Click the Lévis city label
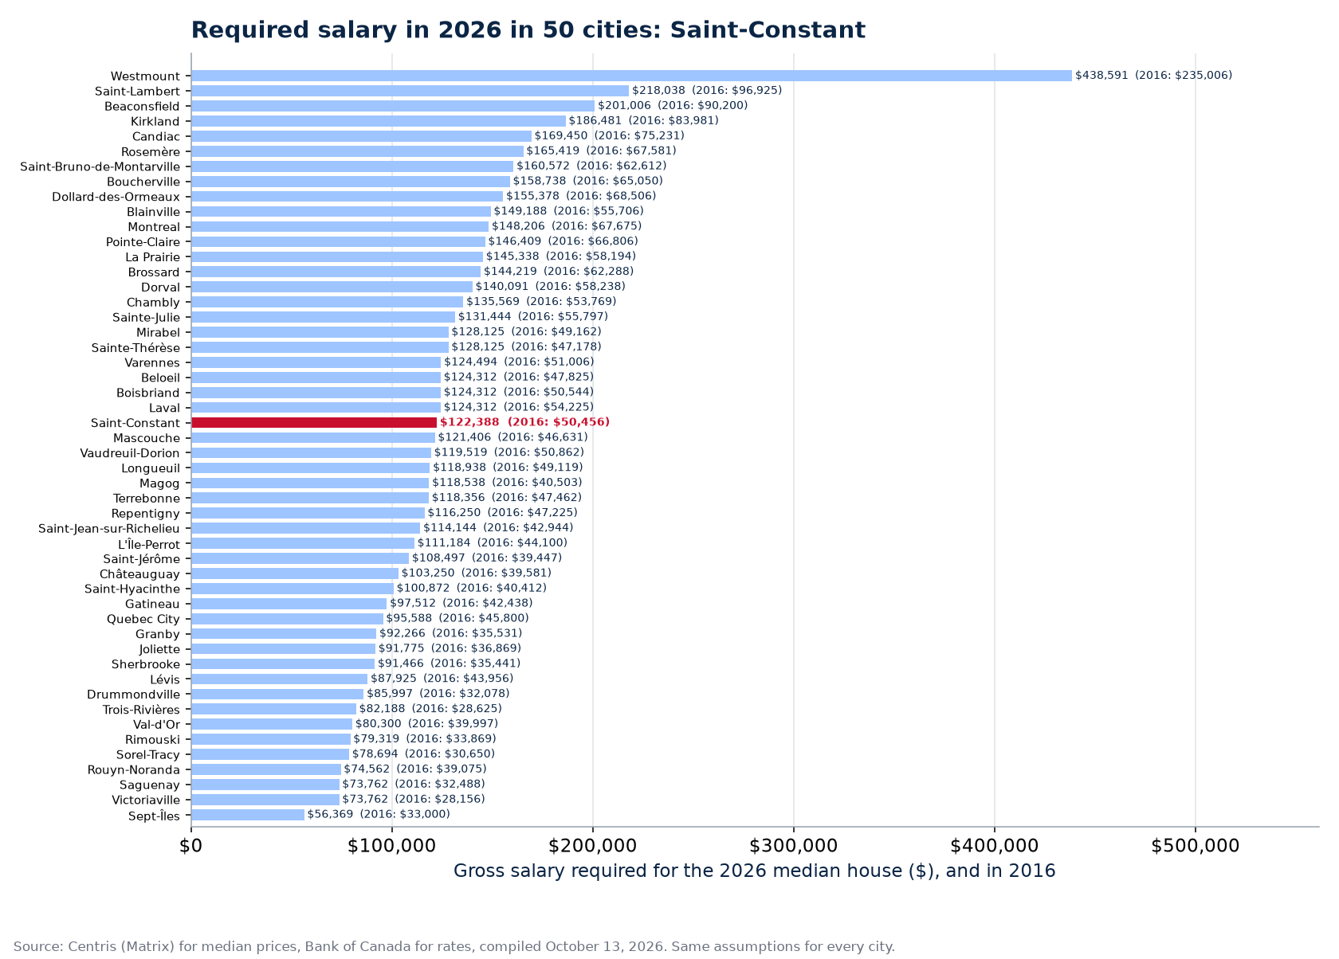Image resolution: width=1339 pixels, height=959 pixels. point(166,679)
